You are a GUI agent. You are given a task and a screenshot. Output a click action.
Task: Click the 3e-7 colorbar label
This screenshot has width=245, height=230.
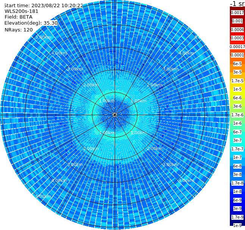point(237,140)
